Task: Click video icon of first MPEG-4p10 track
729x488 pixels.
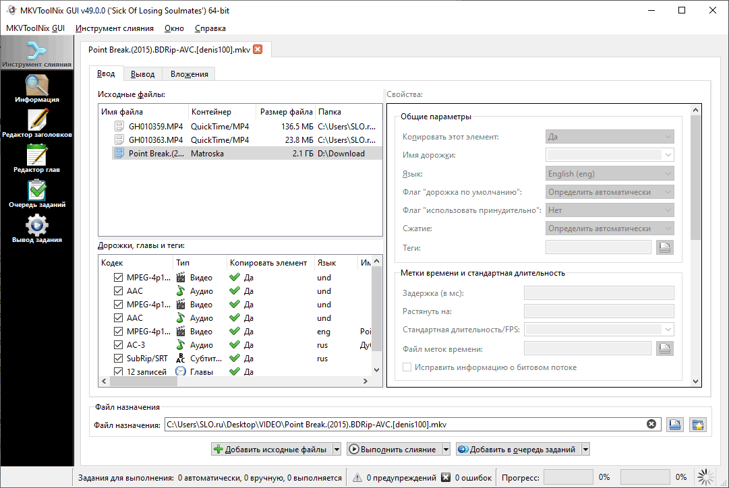Action: (x=180, y=278)
